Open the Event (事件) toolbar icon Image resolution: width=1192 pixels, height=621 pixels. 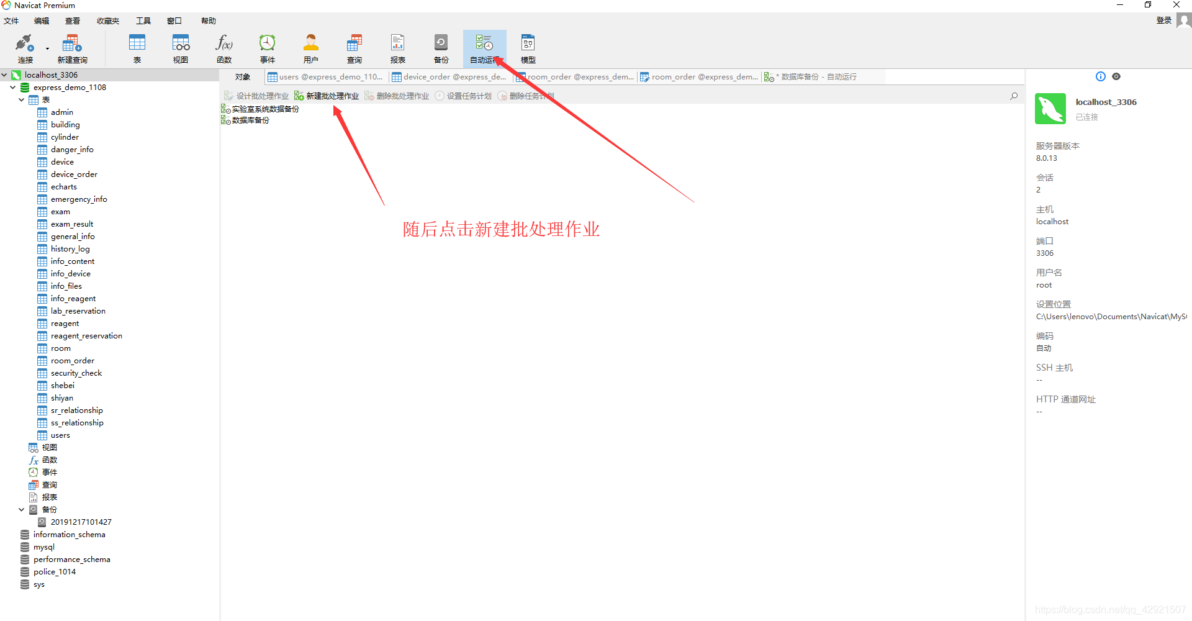[268, 49]
